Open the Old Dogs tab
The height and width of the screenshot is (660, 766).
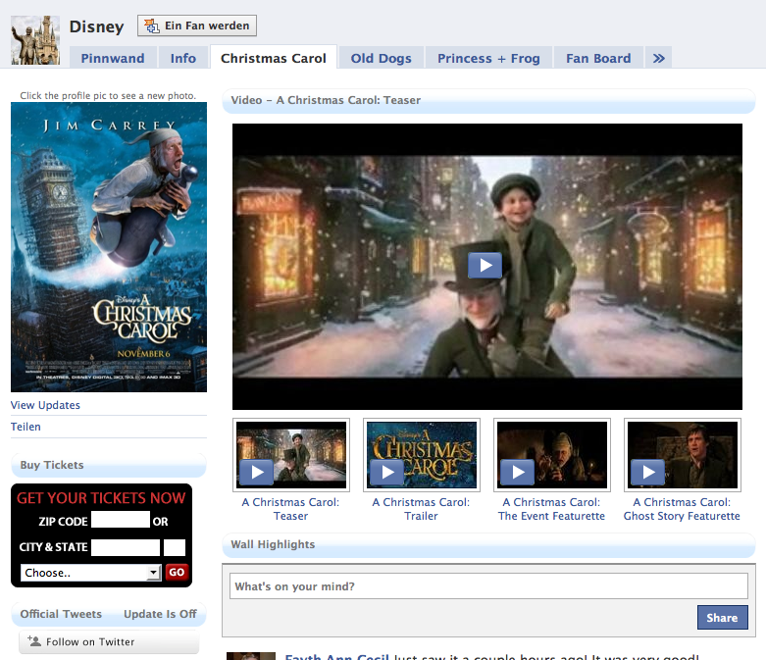pos(381,58)
